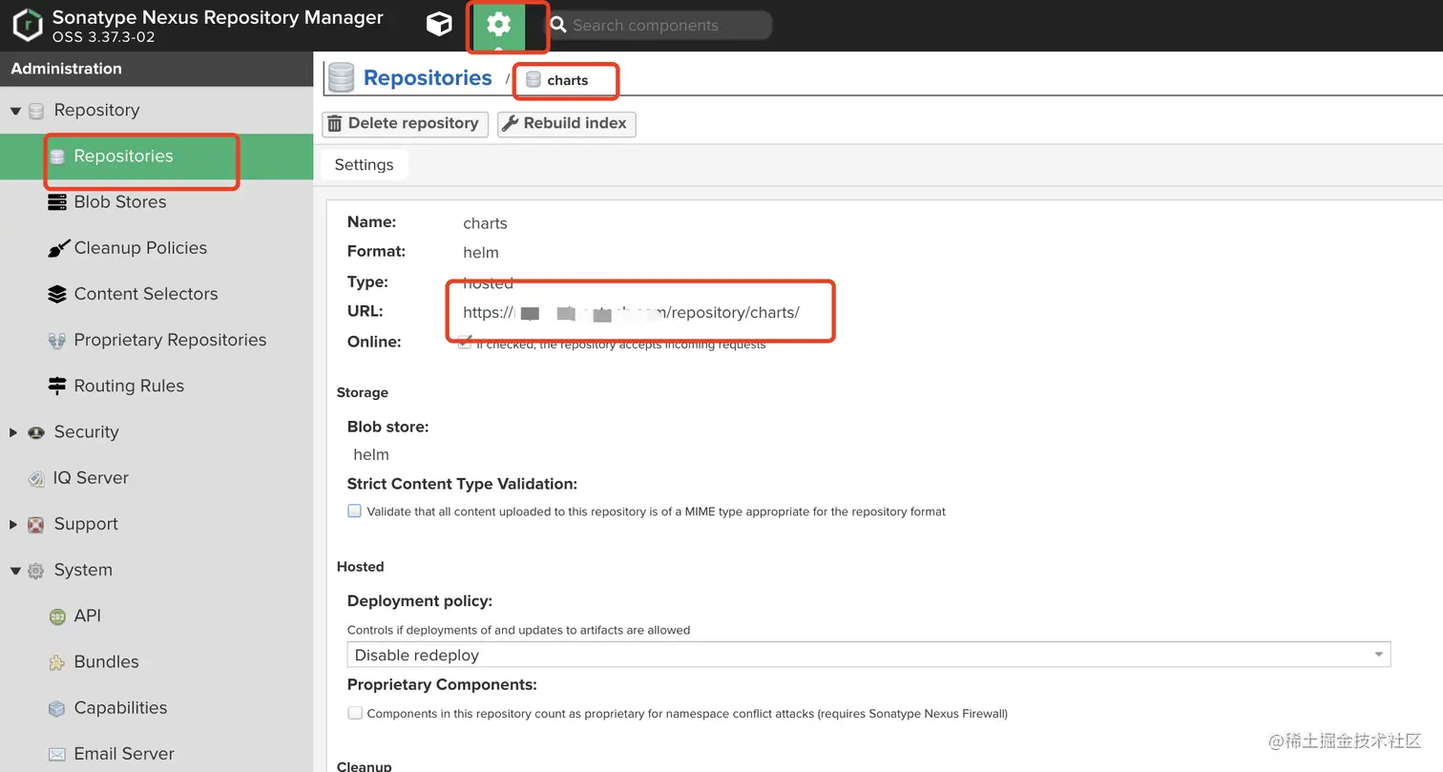1443x772 pixels.
Task: Click the magnifier icon in search box
Action: pos(558,25)
